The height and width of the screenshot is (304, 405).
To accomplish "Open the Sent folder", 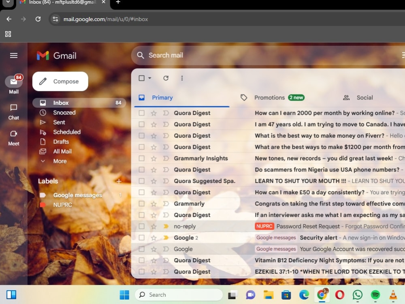I will (59, 122).
